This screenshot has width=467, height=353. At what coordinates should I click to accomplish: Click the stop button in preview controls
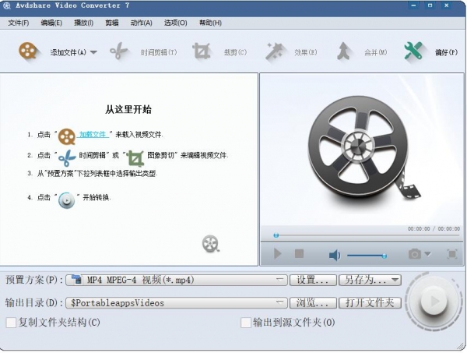pyautogui.click(x=299, y=254)
